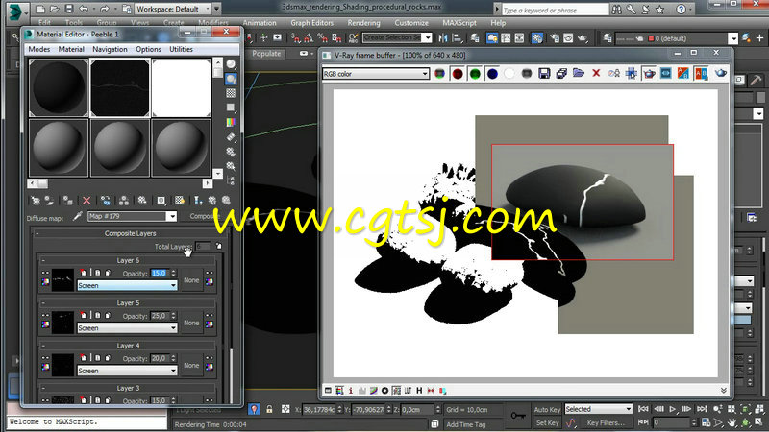Image resolution: width=769 pixels, height=432 pixels.
Task: Collapse Layer 4 rollout
Action: tap(43, 346)
